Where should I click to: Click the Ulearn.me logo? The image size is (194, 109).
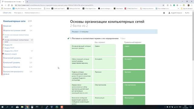pyautogui.click(x=7, y=13)
